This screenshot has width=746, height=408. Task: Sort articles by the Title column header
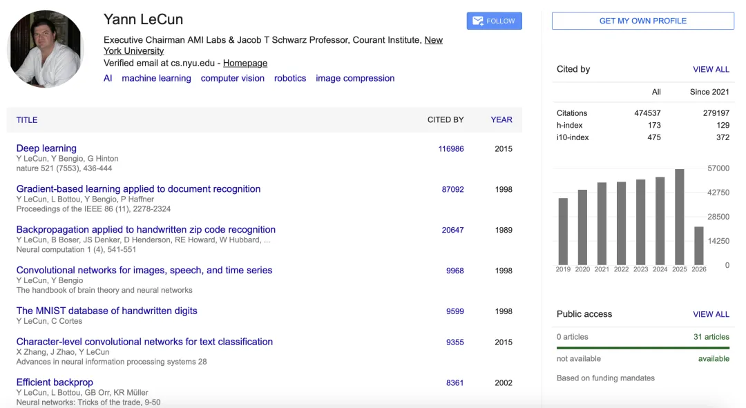pyautogui.click(x=27, y=120)
